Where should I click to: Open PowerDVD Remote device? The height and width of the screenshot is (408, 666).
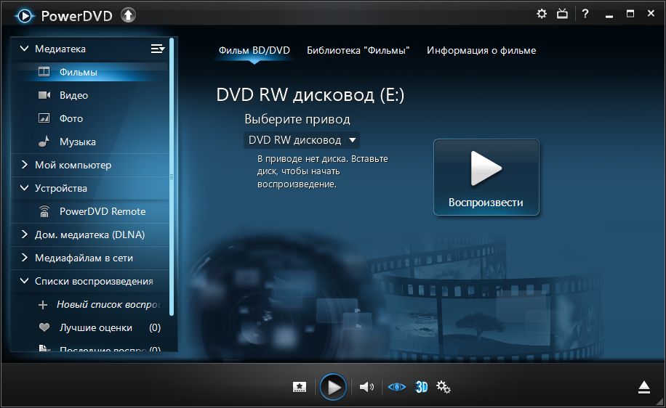pos(89,211)
